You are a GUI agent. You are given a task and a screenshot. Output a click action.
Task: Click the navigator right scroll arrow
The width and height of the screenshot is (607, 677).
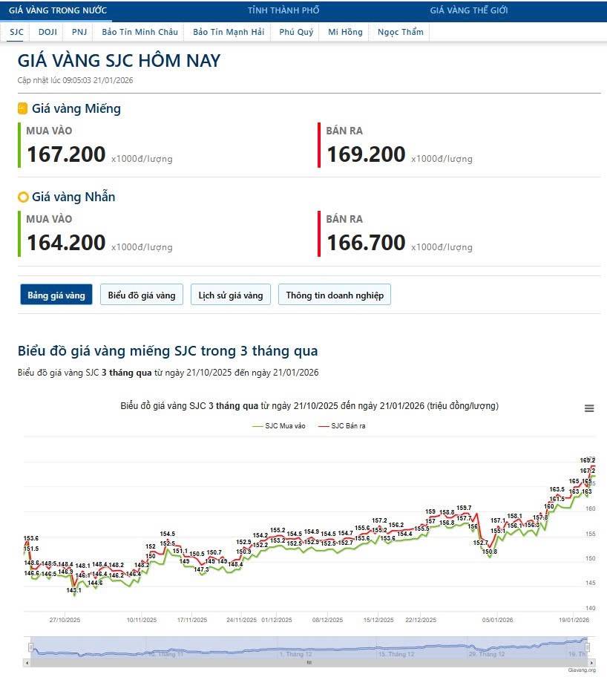(x=592, y=662)
